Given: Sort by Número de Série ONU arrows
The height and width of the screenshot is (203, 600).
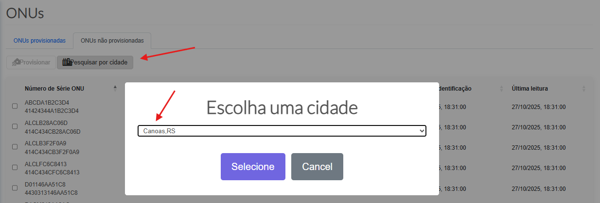Looking at the screenshot, I should (115, 89).
